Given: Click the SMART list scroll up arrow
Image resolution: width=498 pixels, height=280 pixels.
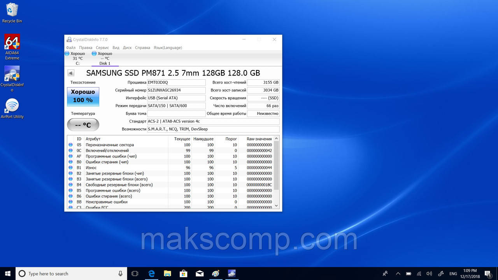Looking at the screenshot, I should (277, 138).
